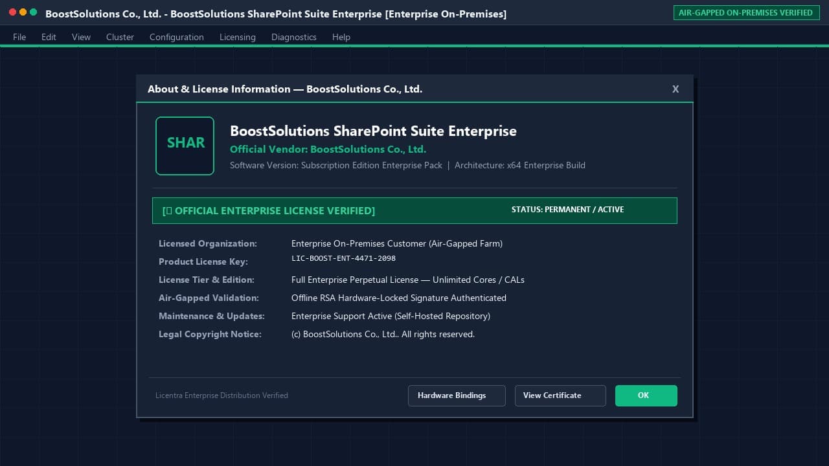This screenshot has width=829, height=466.
Task: Open the File menu
Action: click(x=19, y=37)
